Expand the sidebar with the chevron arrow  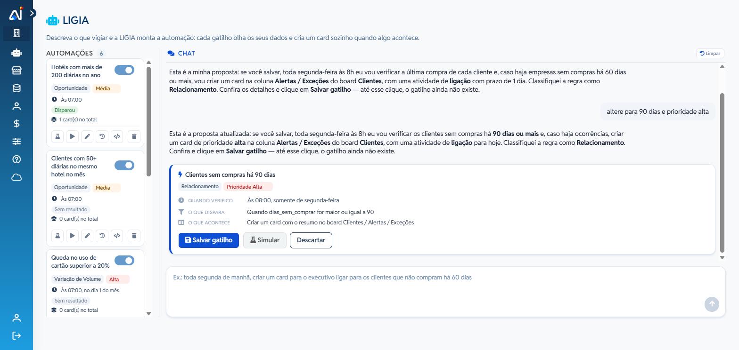pos(32,13)
